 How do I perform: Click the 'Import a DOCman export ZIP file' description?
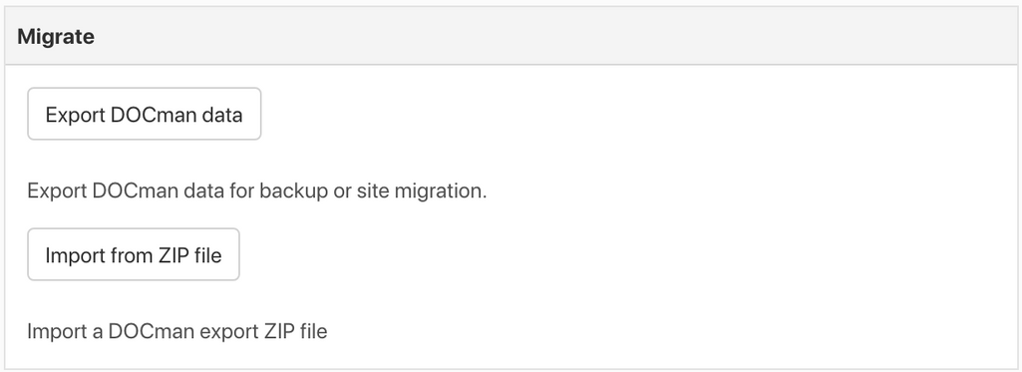pos(177,331)
